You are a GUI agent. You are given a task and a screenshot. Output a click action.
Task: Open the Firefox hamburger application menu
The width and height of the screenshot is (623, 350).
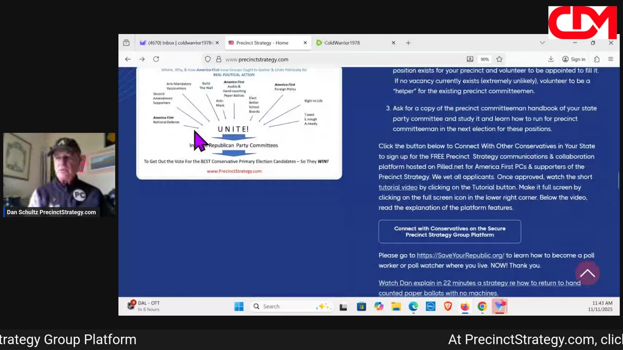(611, 59)
